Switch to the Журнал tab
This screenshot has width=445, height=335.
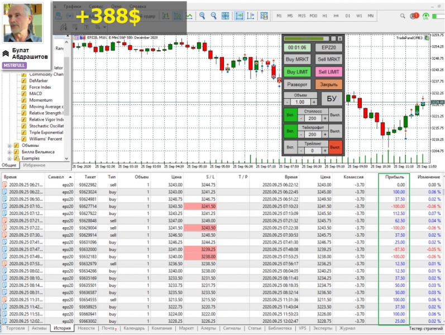tap(347, 328)
